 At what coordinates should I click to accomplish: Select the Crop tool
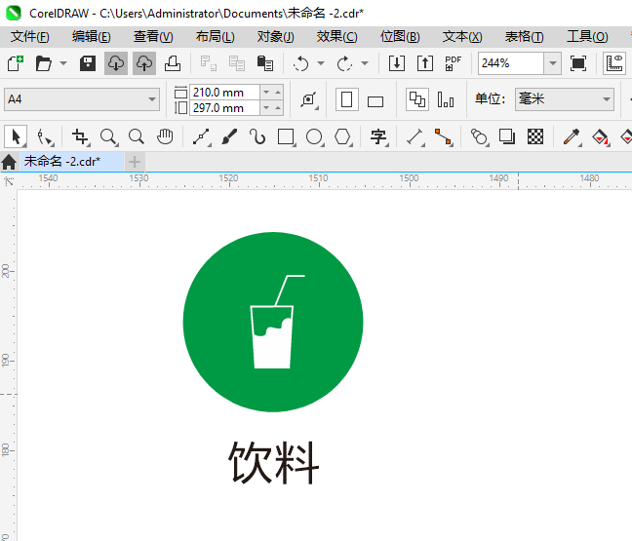(x=80, y=137)
